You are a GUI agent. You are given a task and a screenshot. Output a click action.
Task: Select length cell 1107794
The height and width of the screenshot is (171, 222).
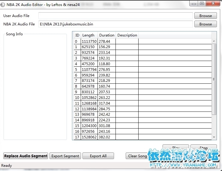pyautogui.click(x=89, y=69)
